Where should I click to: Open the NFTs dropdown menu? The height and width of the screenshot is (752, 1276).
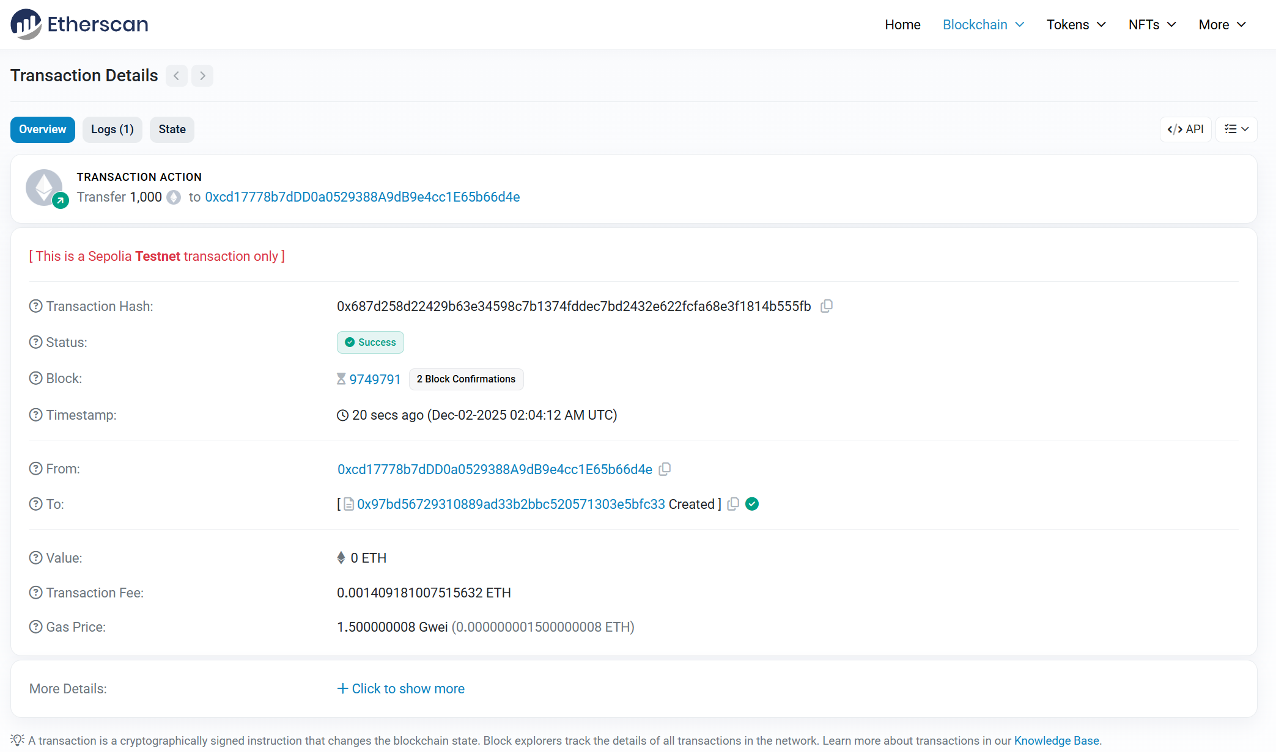[x=1152, y=24]
